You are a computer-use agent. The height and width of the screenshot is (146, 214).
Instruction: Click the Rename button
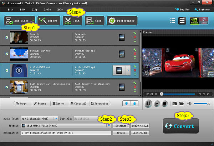click(x=40, y=104)
